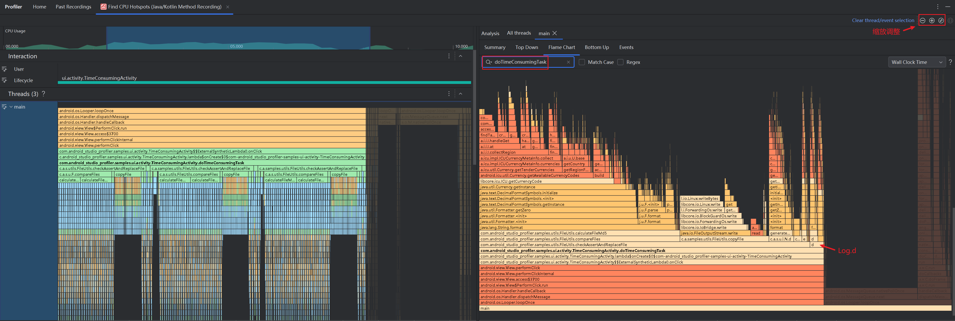Open the Wall Clock Time dropdown

pyautogui.click(x=916, y=62)
